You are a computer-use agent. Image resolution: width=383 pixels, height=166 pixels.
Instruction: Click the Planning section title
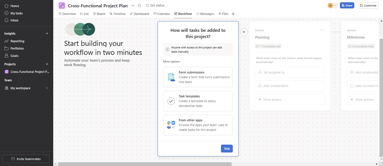[x=262, y=37]
